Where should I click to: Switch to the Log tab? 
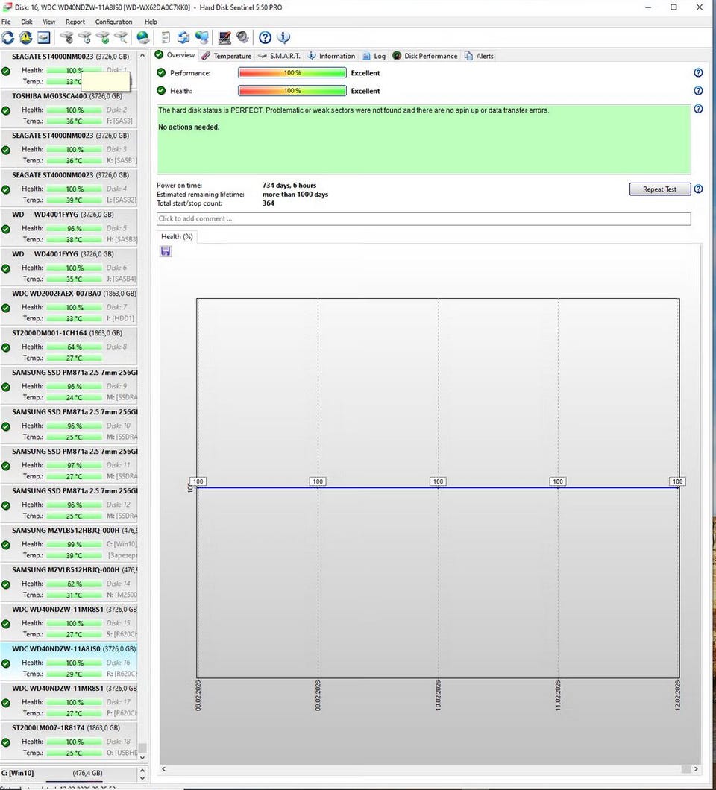tap(374, 56)
